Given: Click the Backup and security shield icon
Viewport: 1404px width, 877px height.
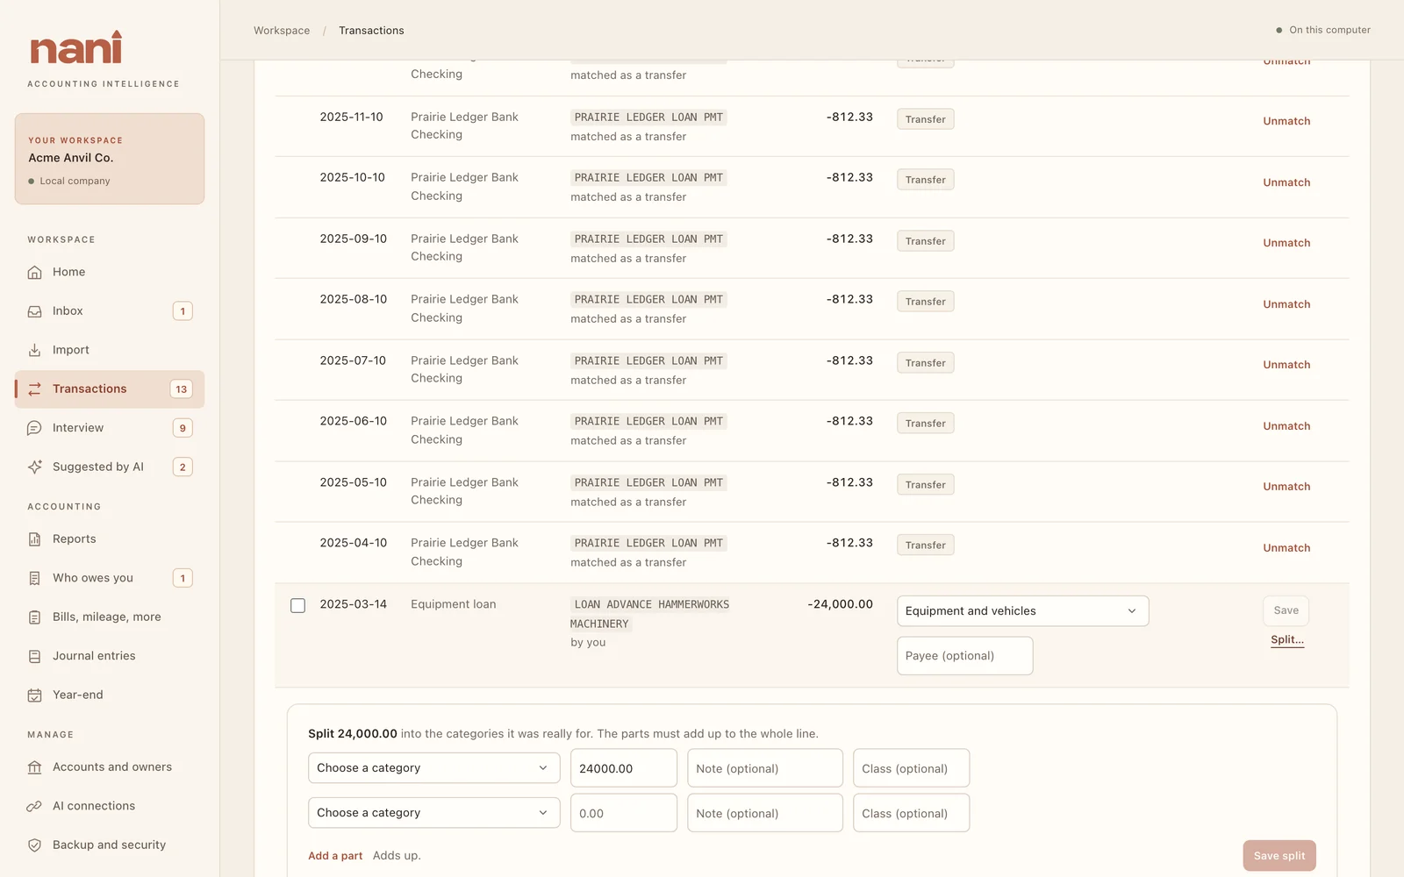Looking at the screenshot, I should 35,845.
